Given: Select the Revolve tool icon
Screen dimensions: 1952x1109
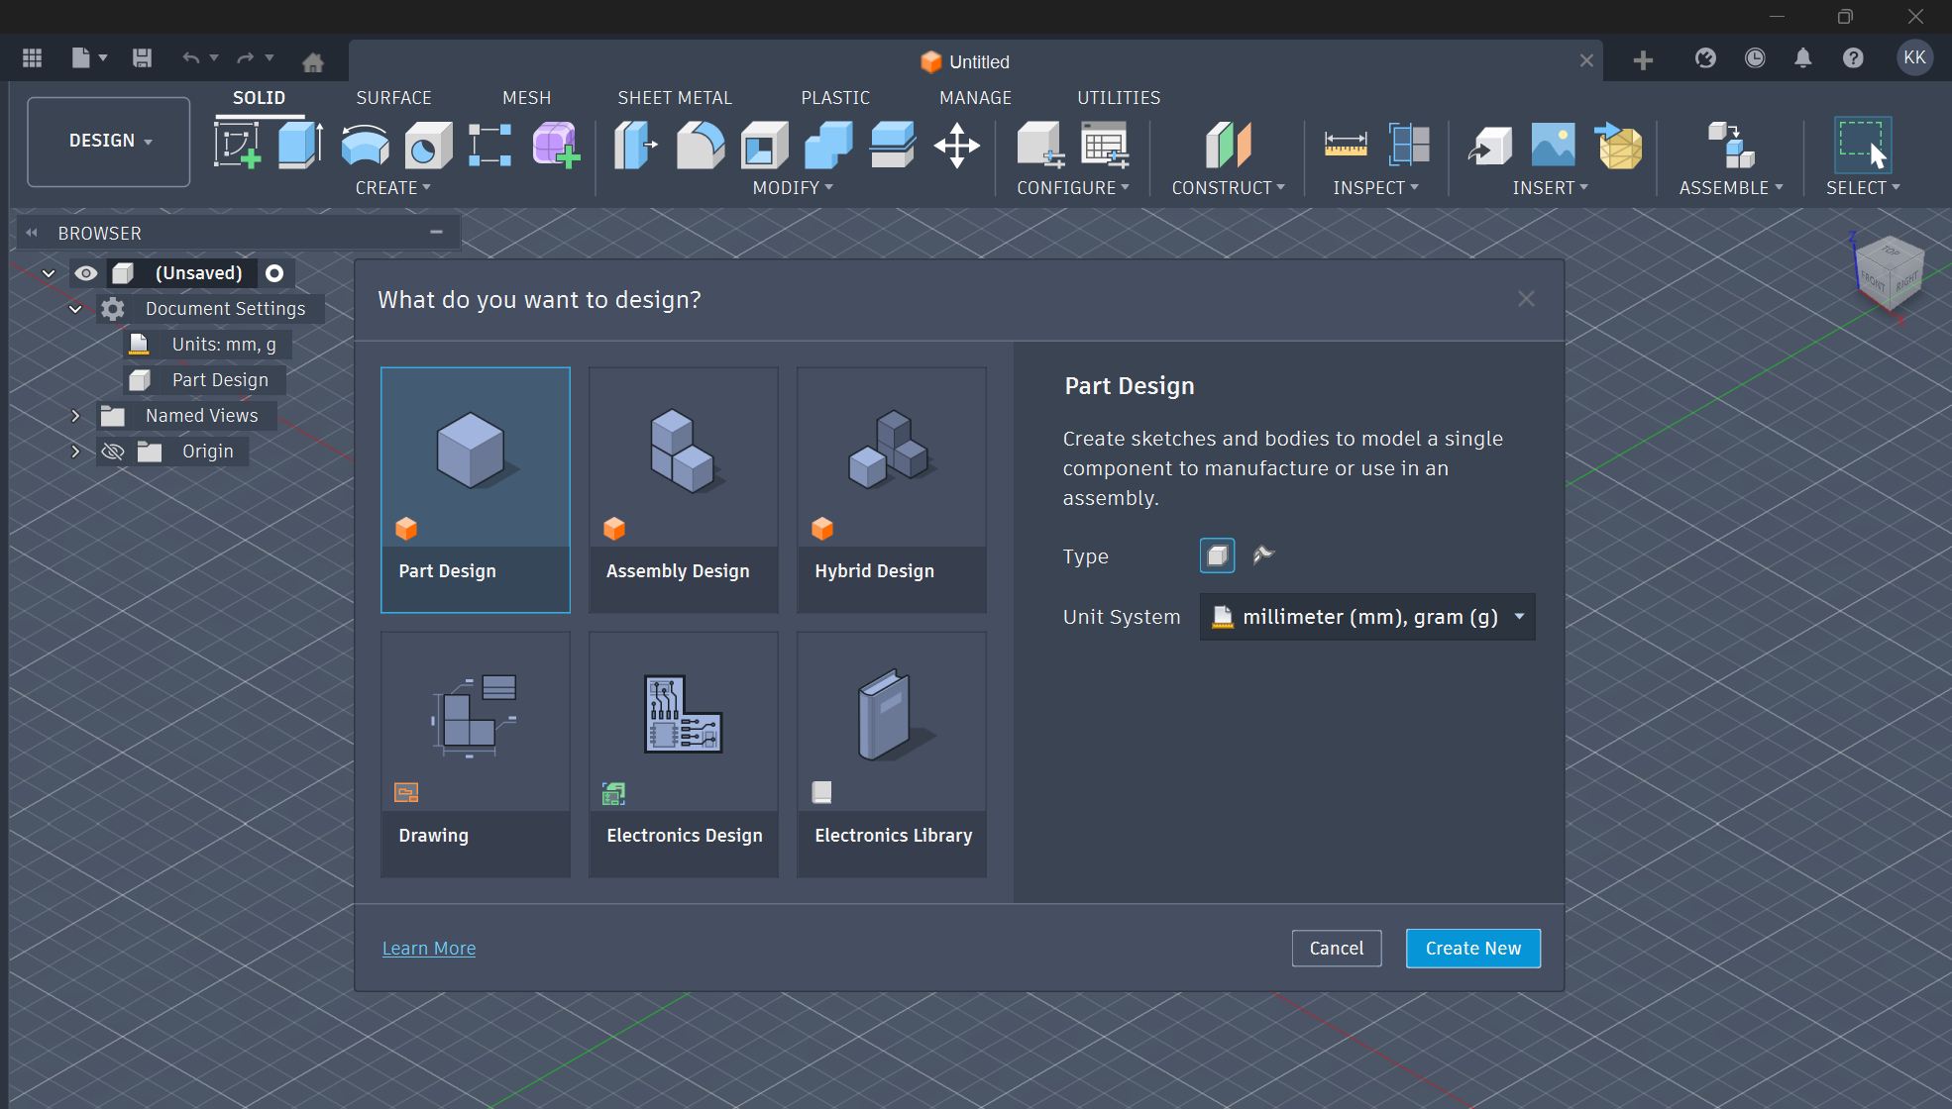Looking at the screenshot, I should pos(365,145).
